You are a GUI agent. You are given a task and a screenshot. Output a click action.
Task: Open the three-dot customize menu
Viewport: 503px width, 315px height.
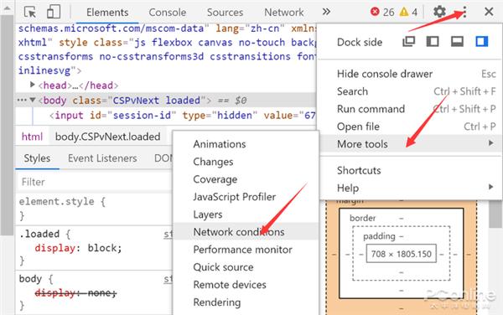464,13
